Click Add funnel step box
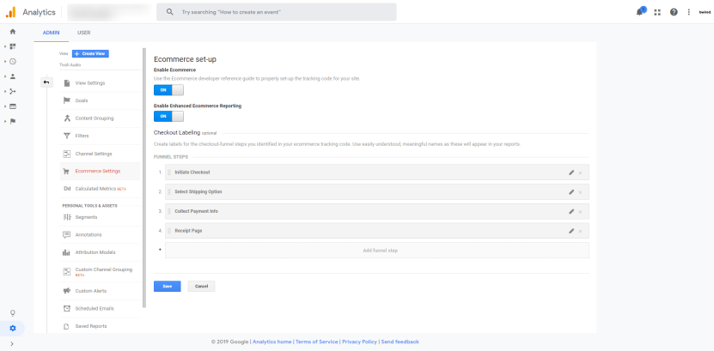This screenshot has width=714, height=351. pyautogui.click(x=377, y=251)
